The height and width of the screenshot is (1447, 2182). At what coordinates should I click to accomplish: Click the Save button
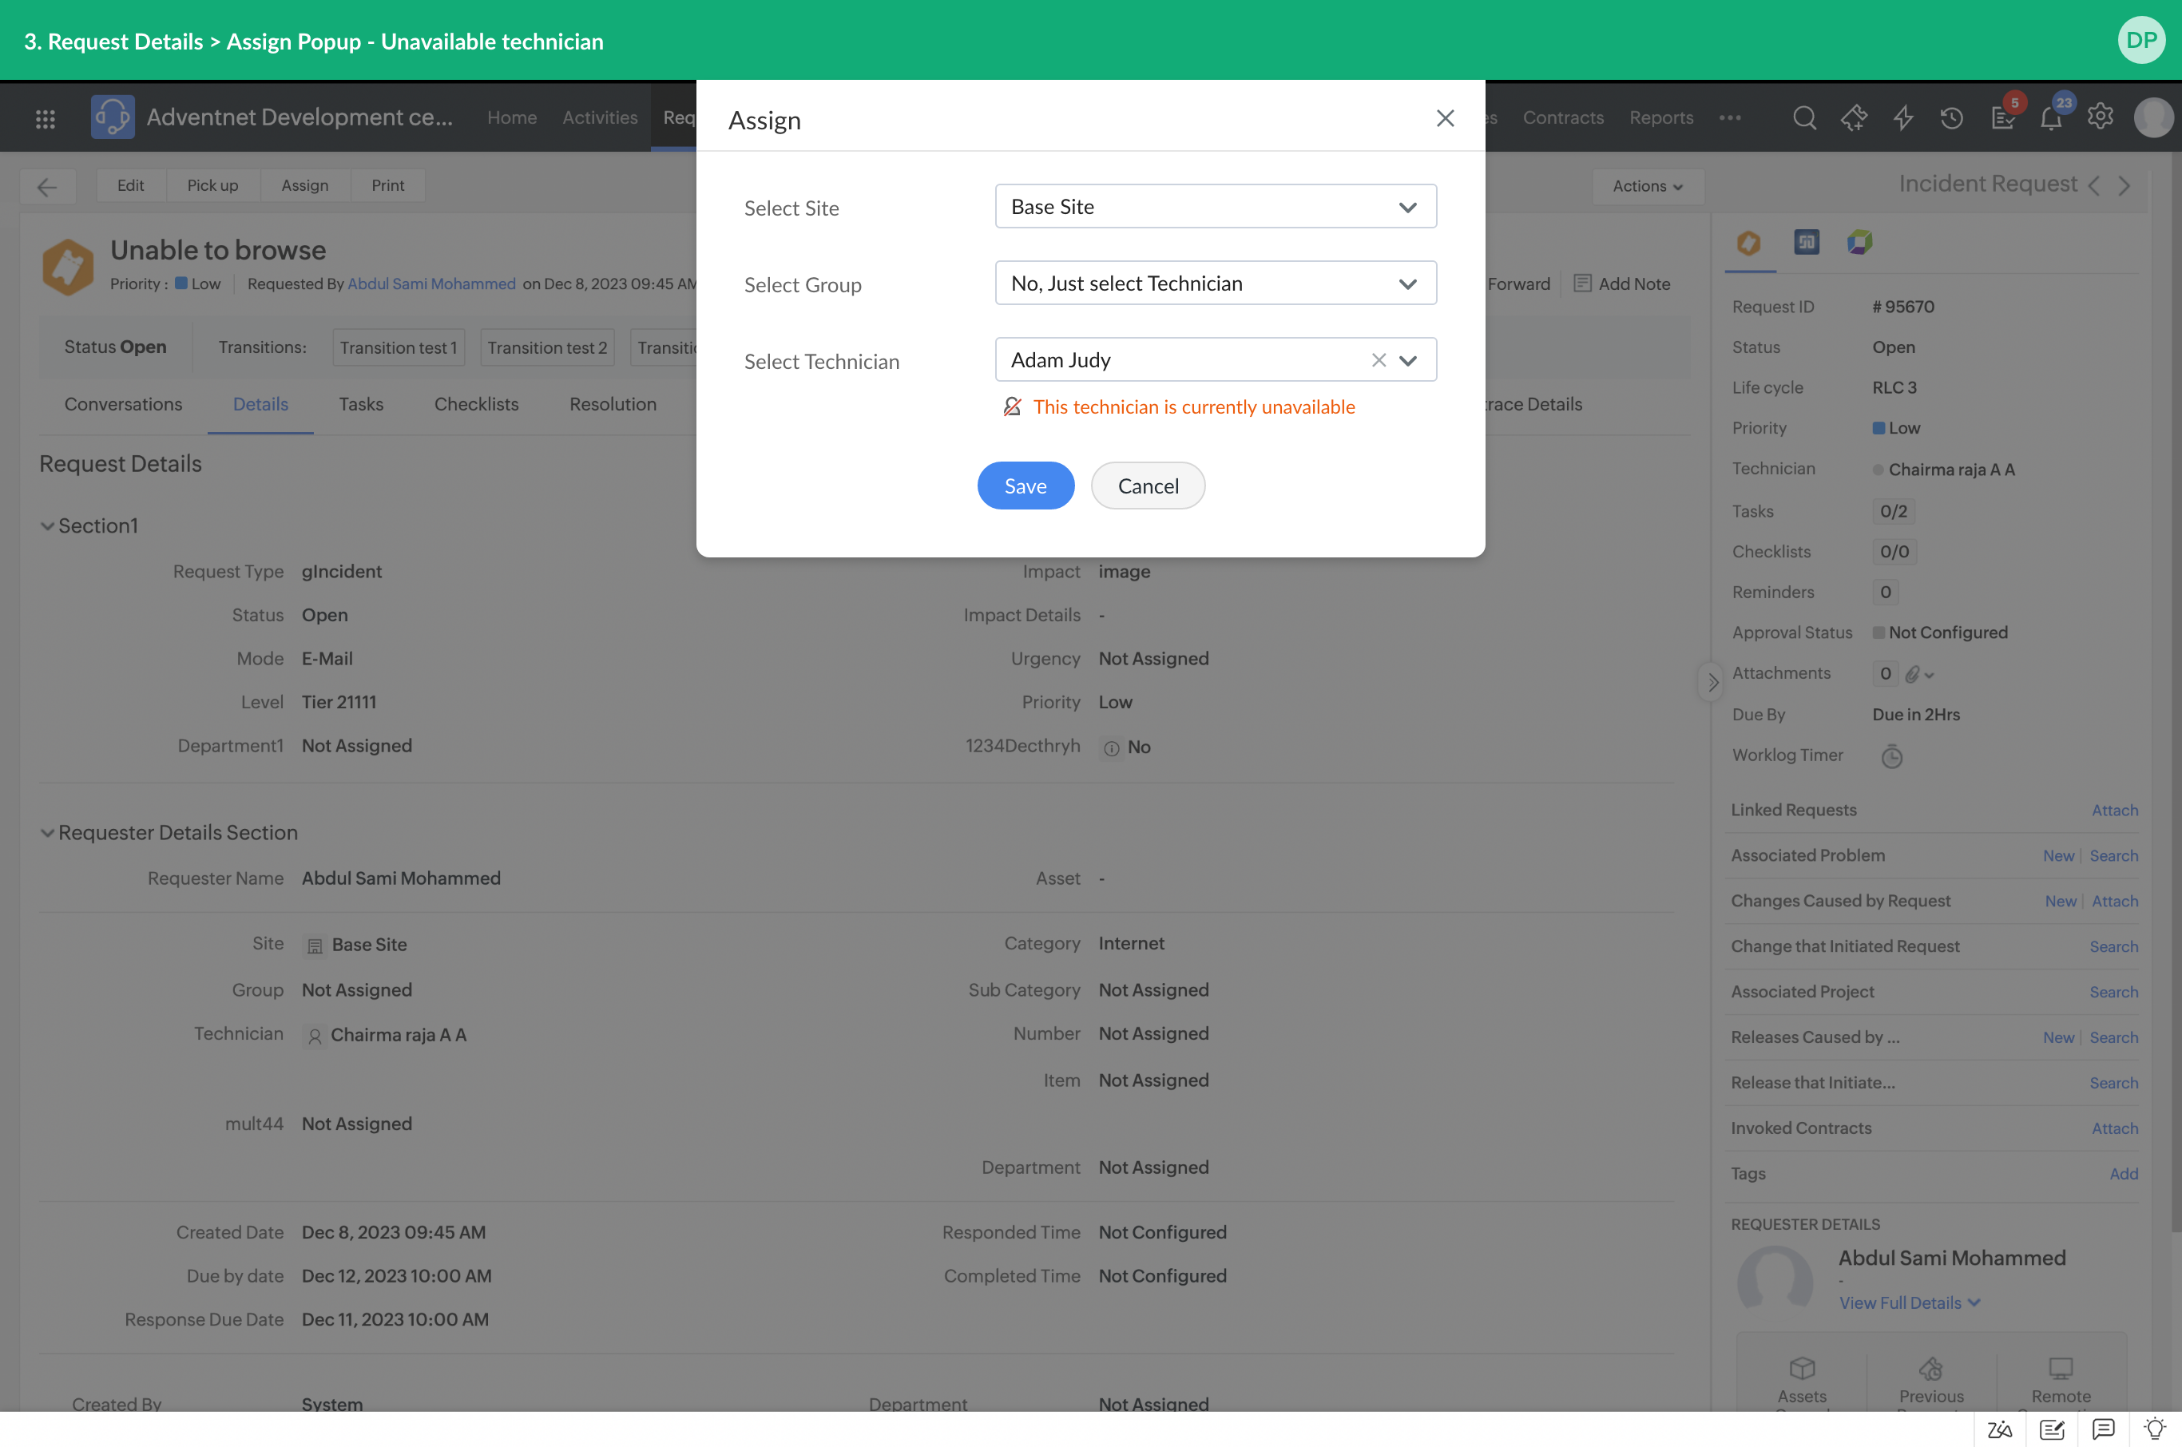(1025, 486)
